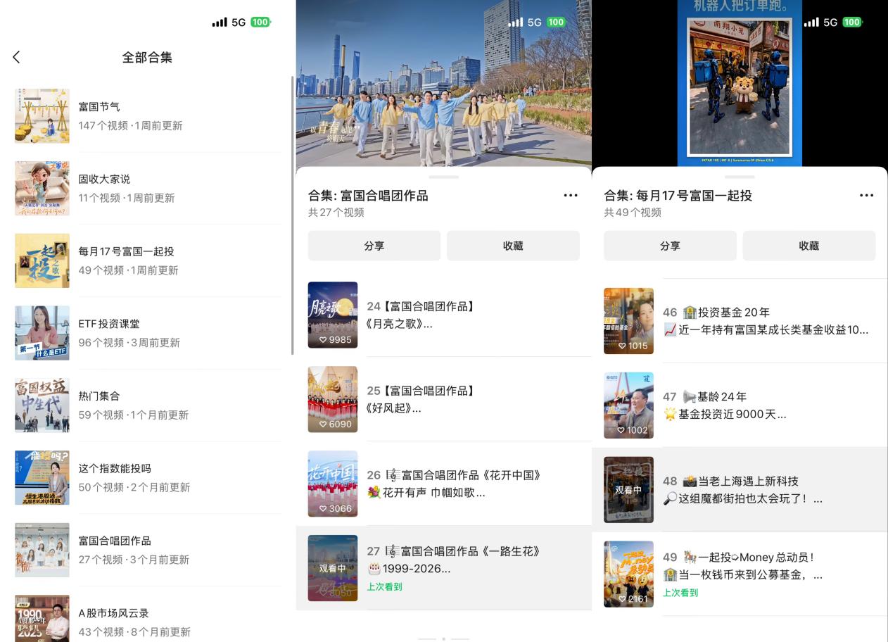
Task: Open more options for 每月17号富国一起投 collection
Action: 867,196
